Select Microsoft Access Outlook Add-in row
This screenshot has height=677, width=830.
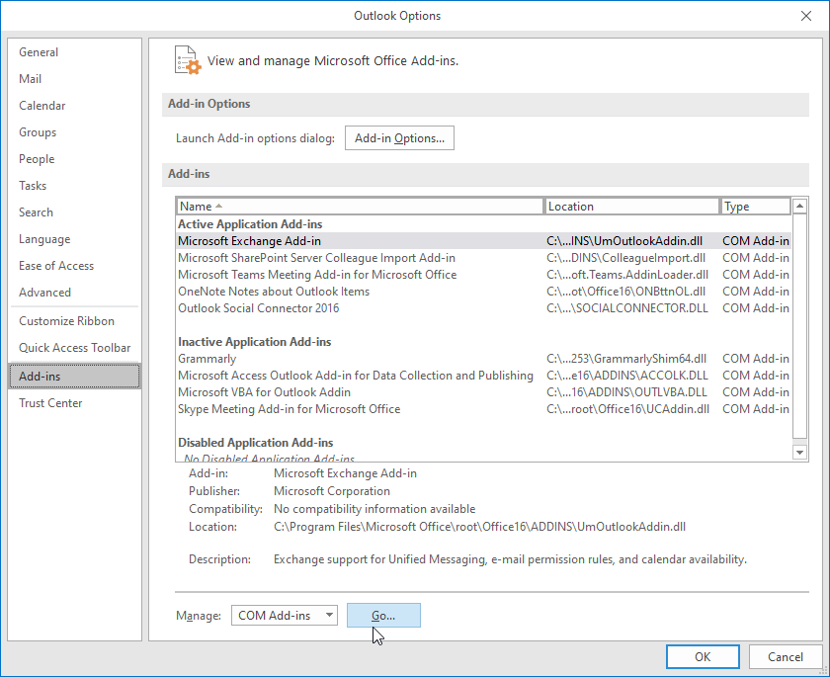coord(484,376)
